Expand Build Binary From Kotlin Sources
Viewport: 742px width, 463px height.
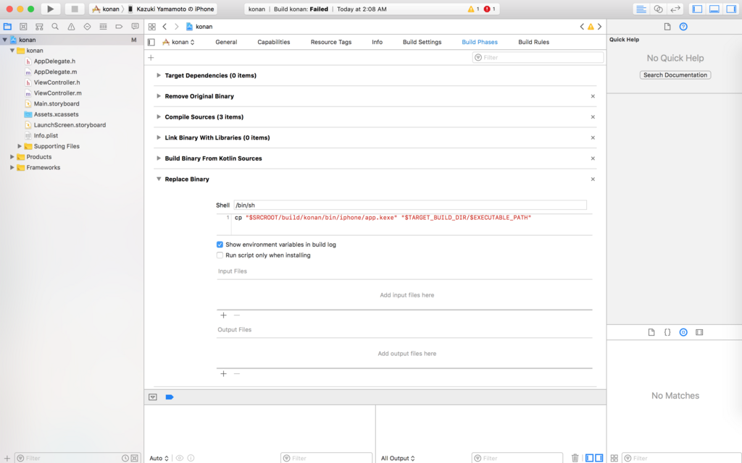point(159,158)
